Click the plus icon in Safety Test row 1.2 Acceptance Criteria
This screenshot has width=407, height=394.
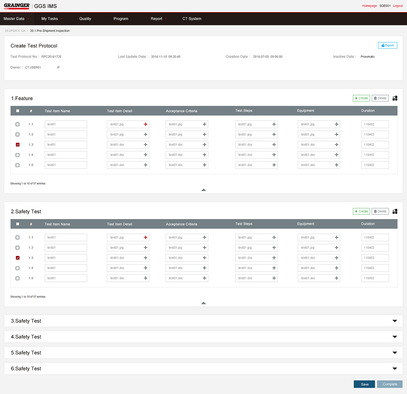tap(204, 248)
